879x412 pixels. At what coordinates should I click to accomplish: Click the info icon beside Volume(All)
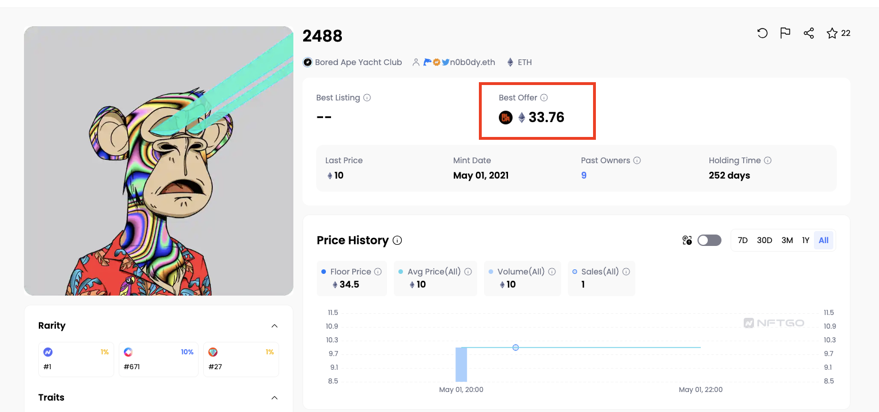point(552,272)
